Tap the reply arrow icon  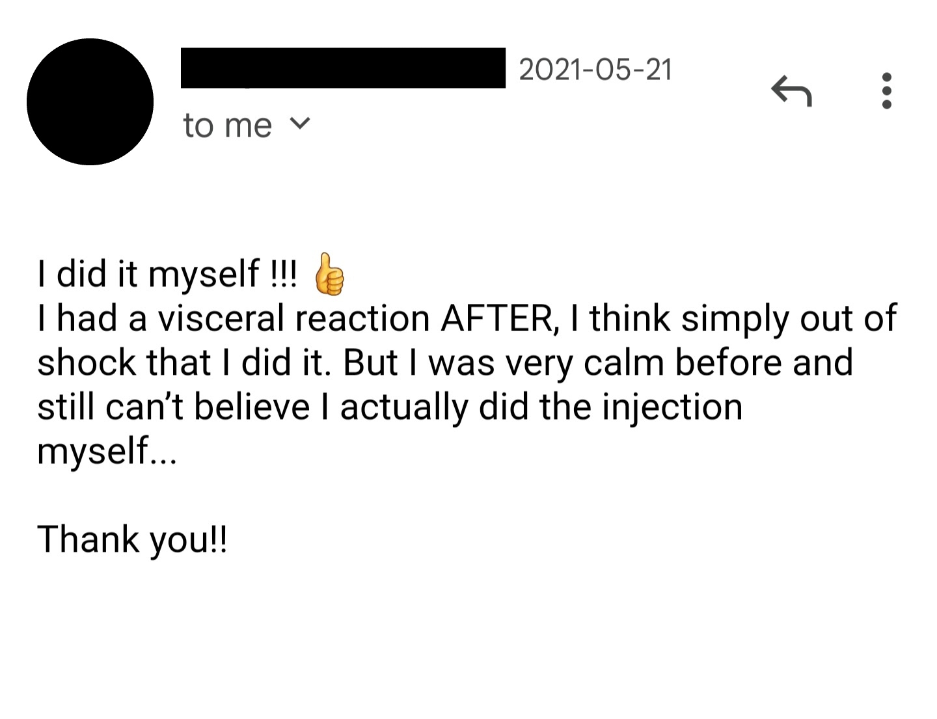[791, 90]
